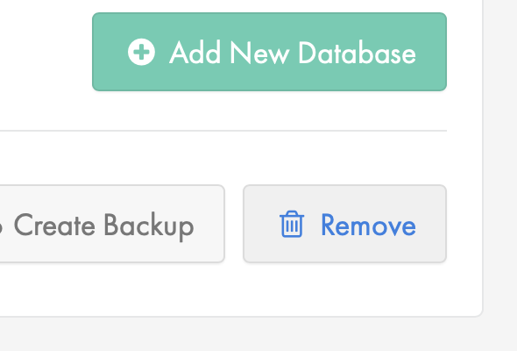
Task: Delete the database using the trash icon
Action: [292, 224]
